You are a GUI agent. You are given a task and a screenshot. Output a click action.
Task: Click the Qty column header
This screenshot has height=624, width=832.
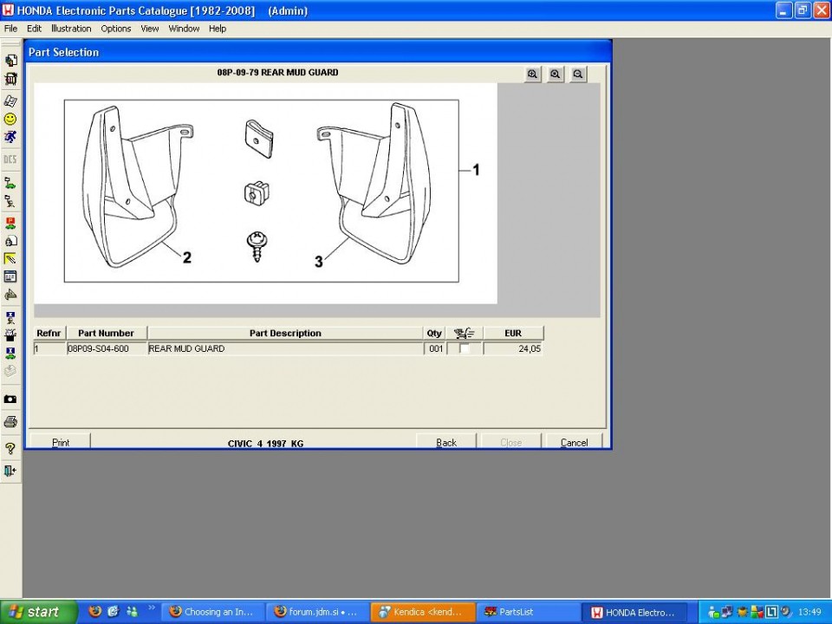click(434, 333)
